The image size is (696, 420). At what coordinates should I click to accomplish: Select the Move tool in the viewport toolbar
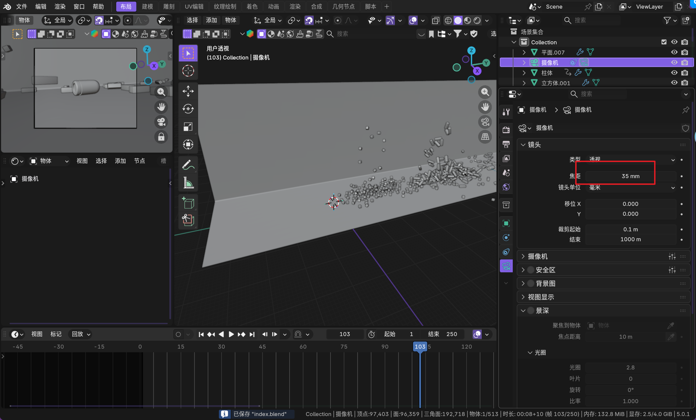188,91
